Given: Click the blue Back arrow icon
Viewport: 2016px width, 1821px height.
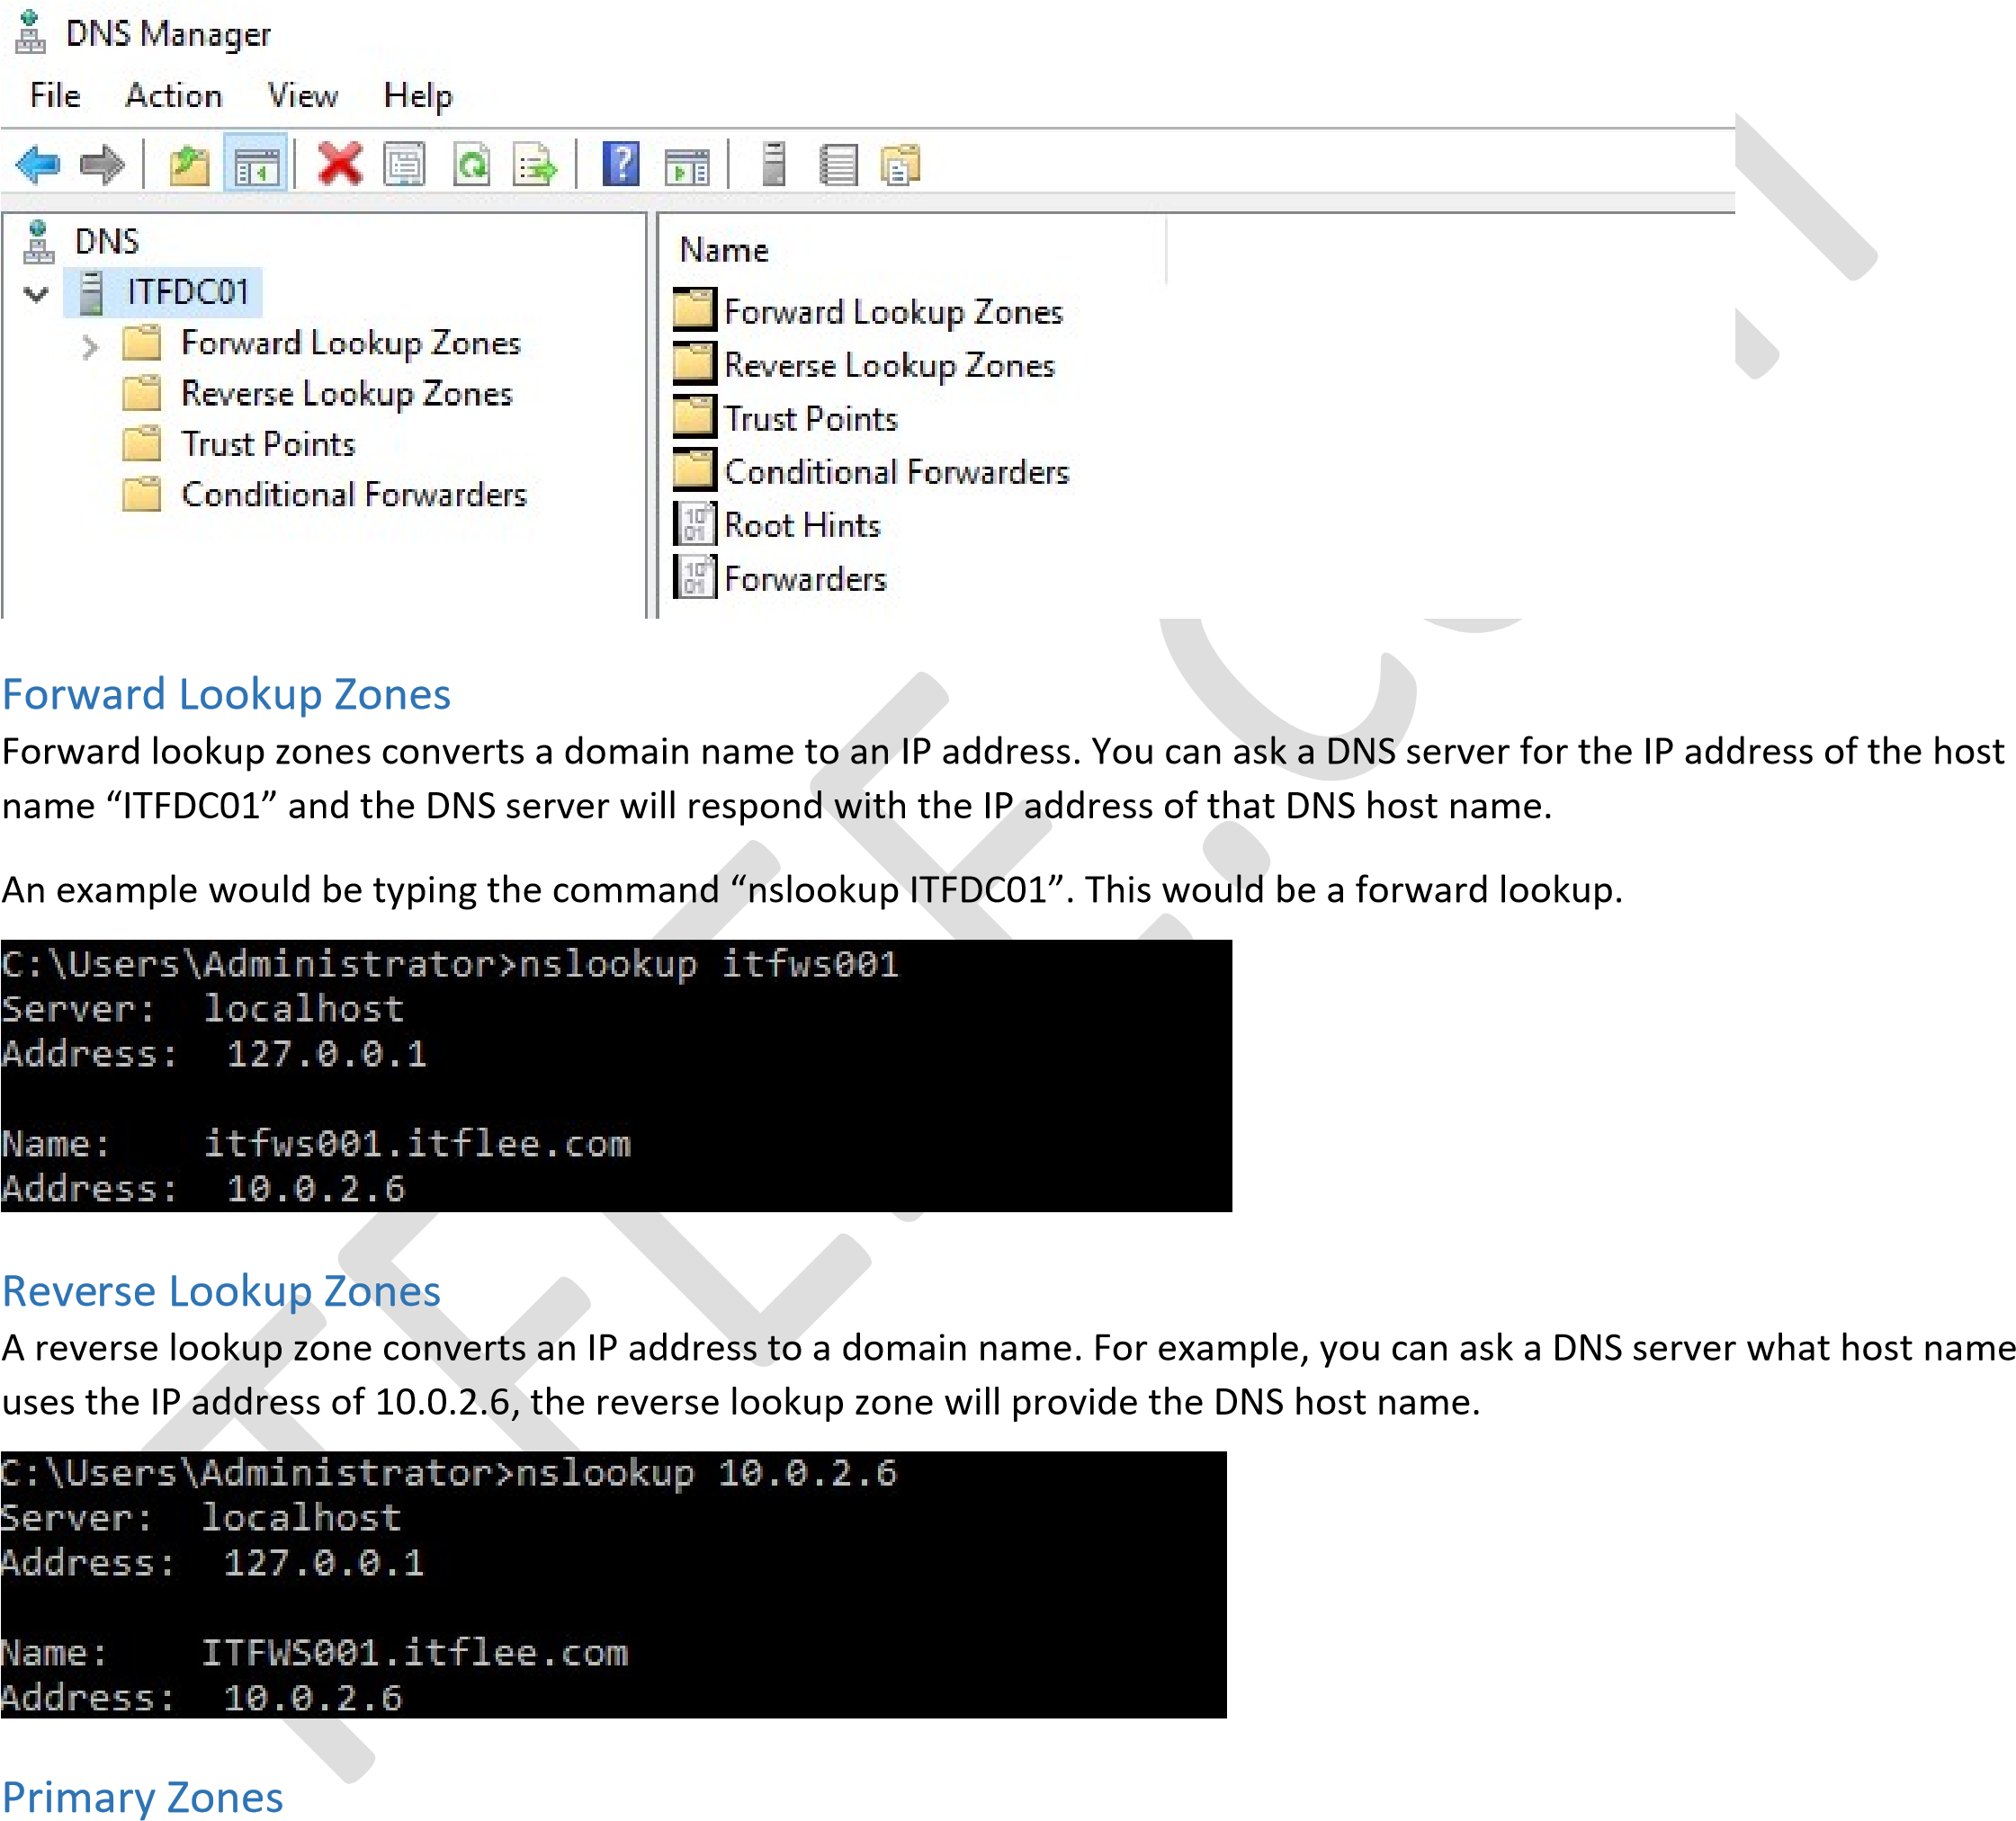Looking at the screenshot, I should [x=38, y=165].
